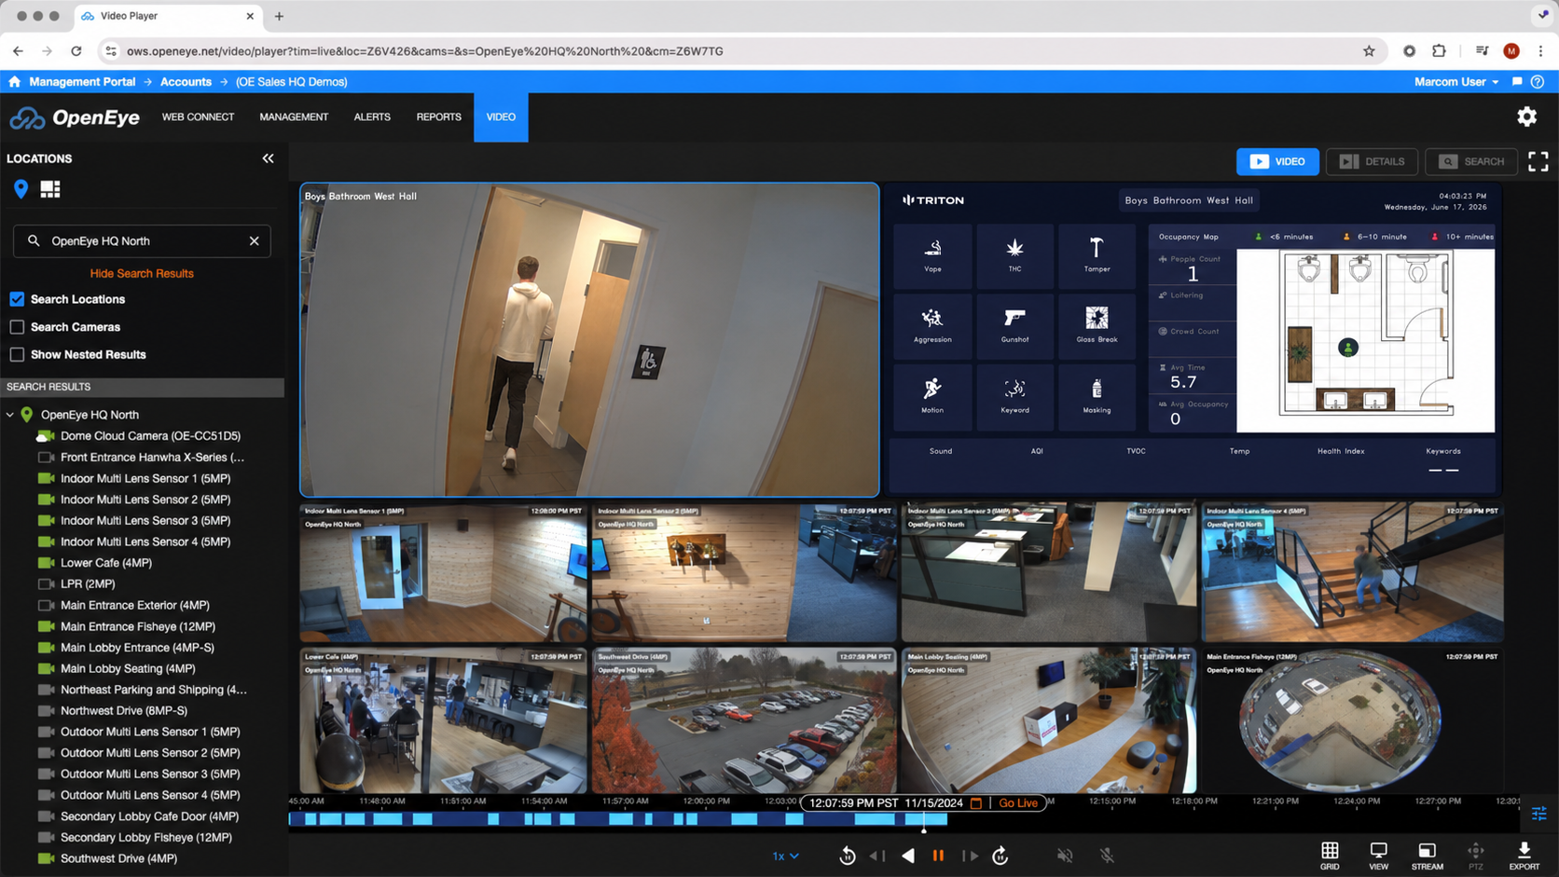
Task: Focus the location search input field
Action: point(142,240)
